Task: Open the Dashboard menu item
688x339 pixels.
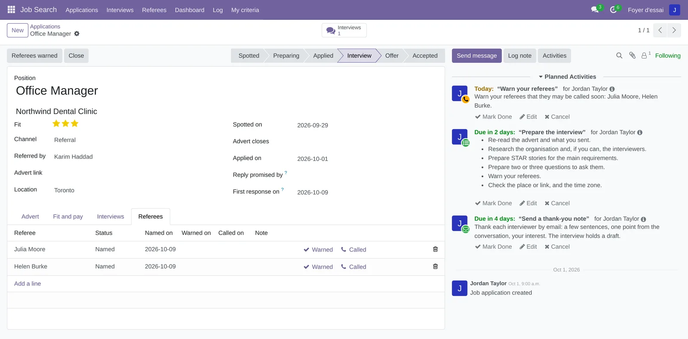Action: [190, 10]
